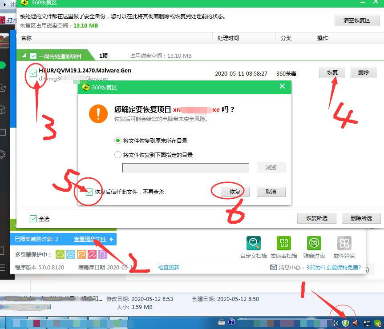Minimize the 360恢复区 window
The image size is (384, 329).
363,2
